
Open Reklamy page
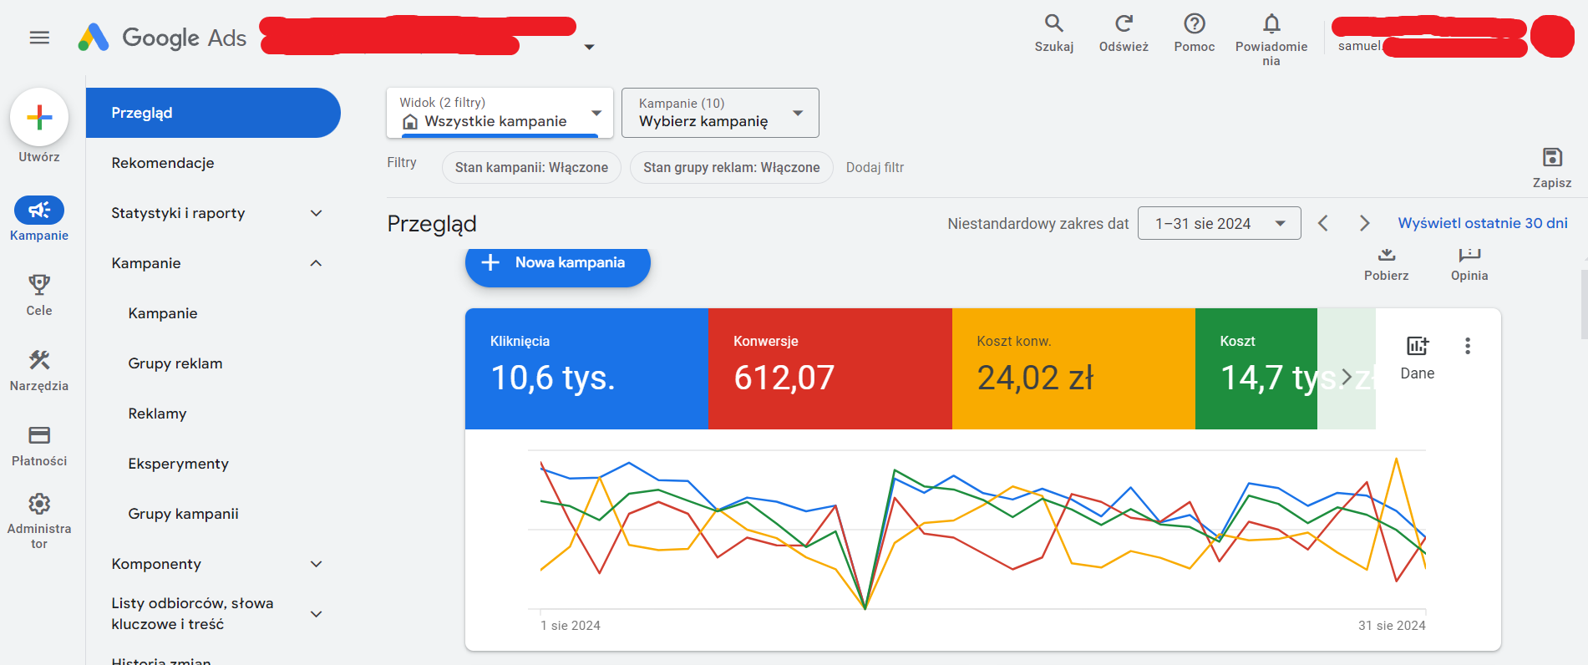tap(157, 414)
